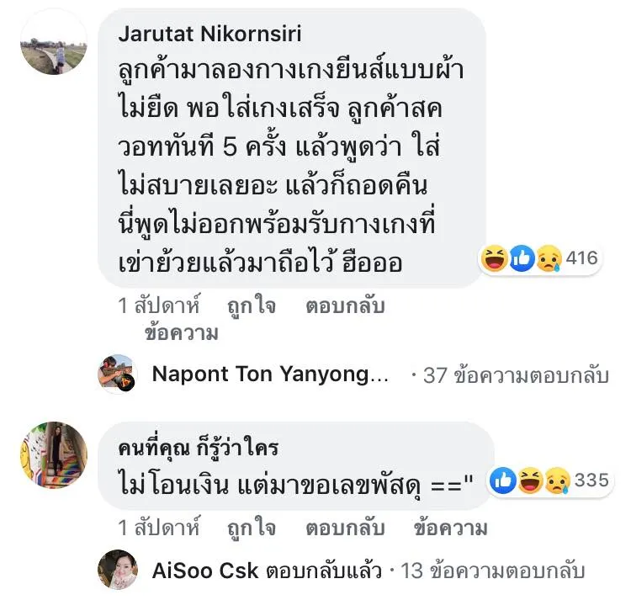Click thumbs-up reaction on second comment
This screenshot has width=631, height=600.
(x=505, y=481)
